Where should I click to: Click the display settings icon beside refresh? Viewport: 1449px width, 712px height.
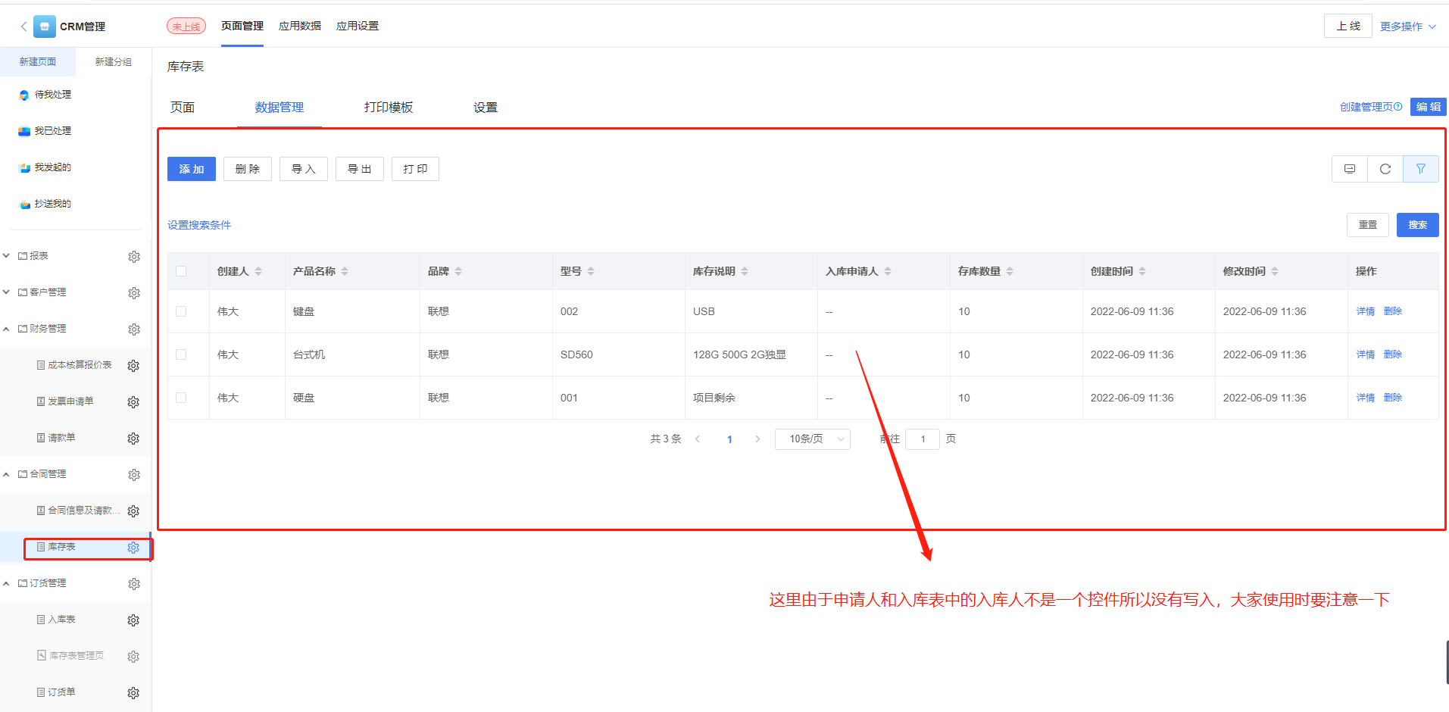tap(1350, 169)
